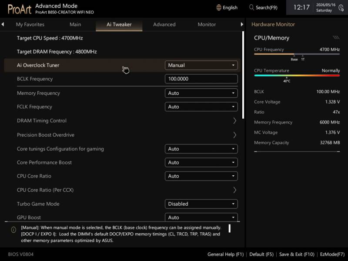Click the Core Voltage 1.328 V value

332,102
